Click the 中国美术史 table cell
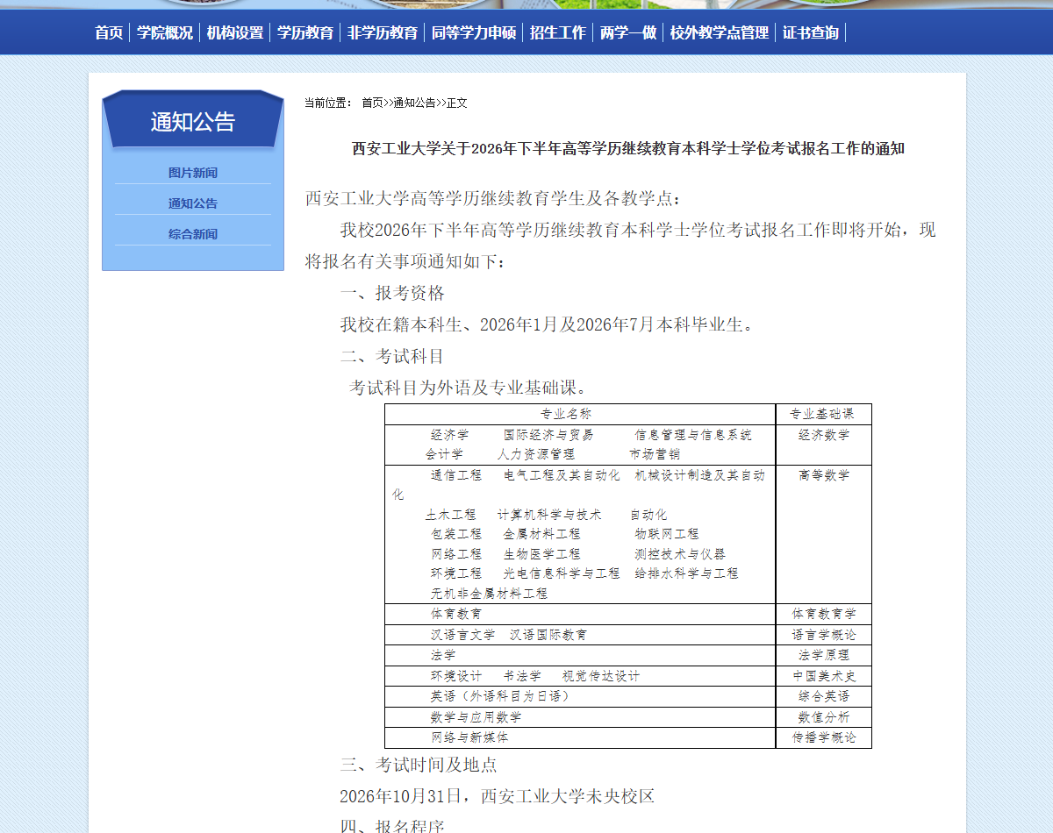Viewport: 1053px width, 833px height. click(823, 676)
